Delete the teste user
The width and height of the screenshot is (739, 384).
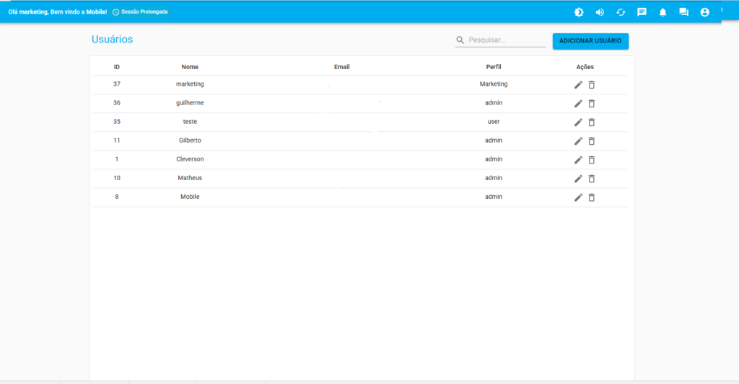(x=592, y=122)
